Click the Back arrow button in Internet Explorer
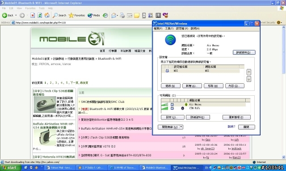286x171 pixels. point(8,16)
